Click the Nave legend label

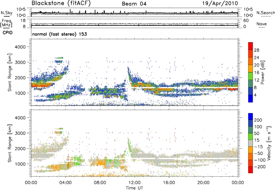tap(262, 24)
